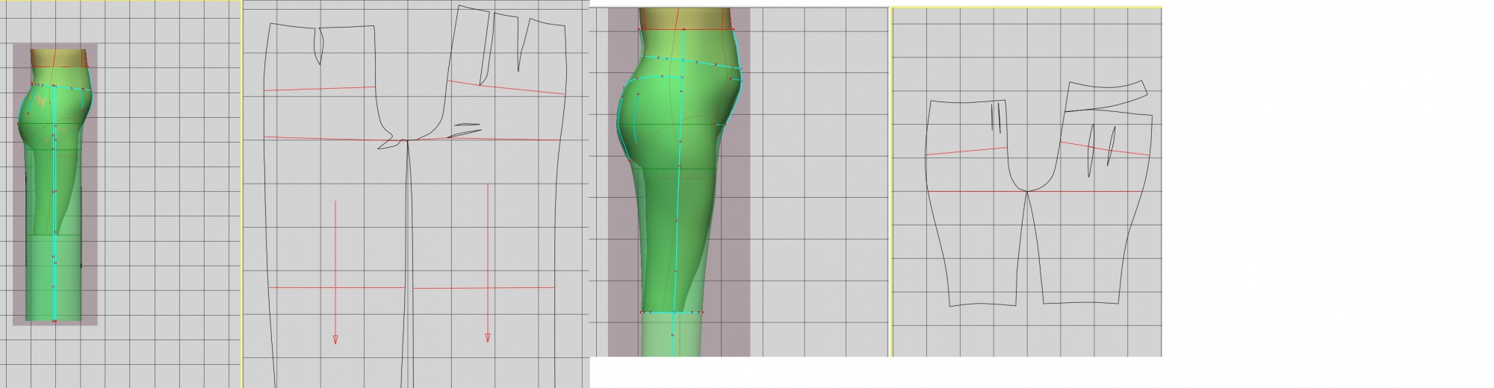Pick the waist dart on left trouser pattern piece
This screenshot has width=1494, height=388.
[x=321, y=46]
